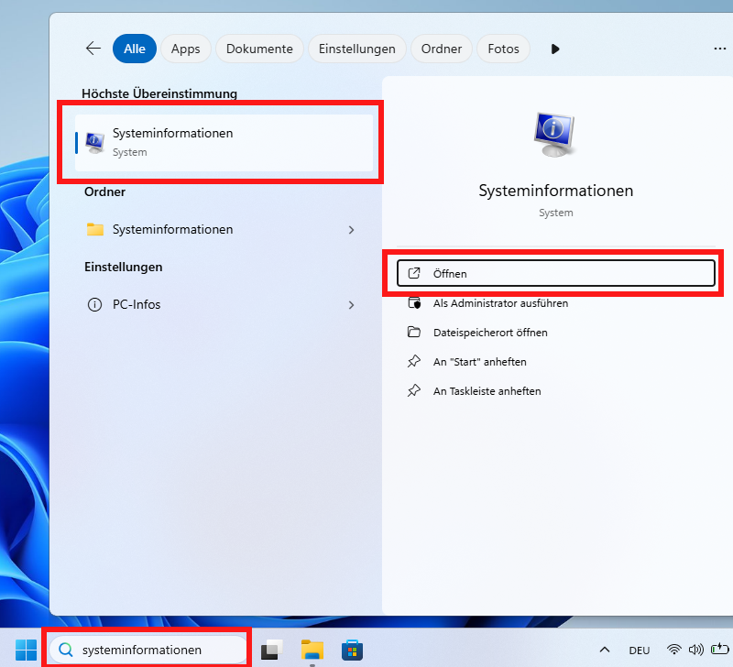
Task: Click the Windows Start button
Action: [26, 650]
